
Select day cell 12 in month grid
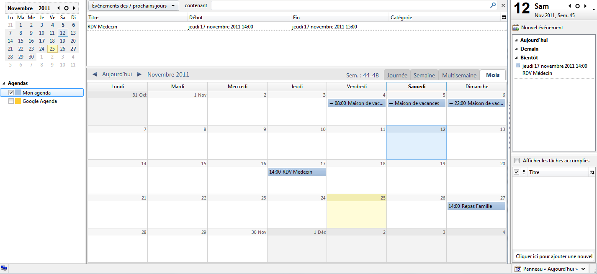point(417,142)
